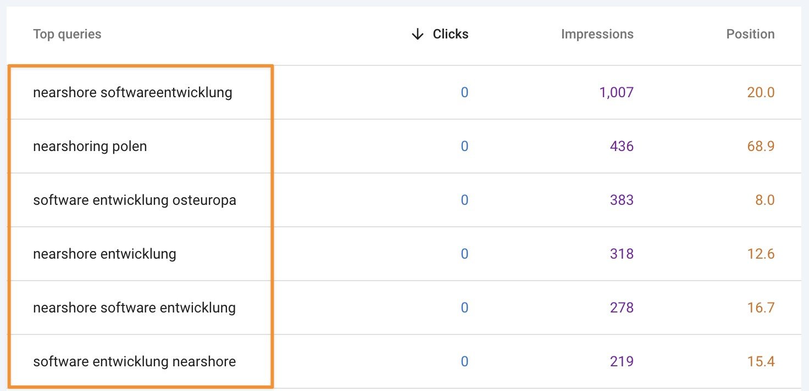Viewport: 809px width, 391px height.
Task: Select the position value 16.7
Action: 761,308
